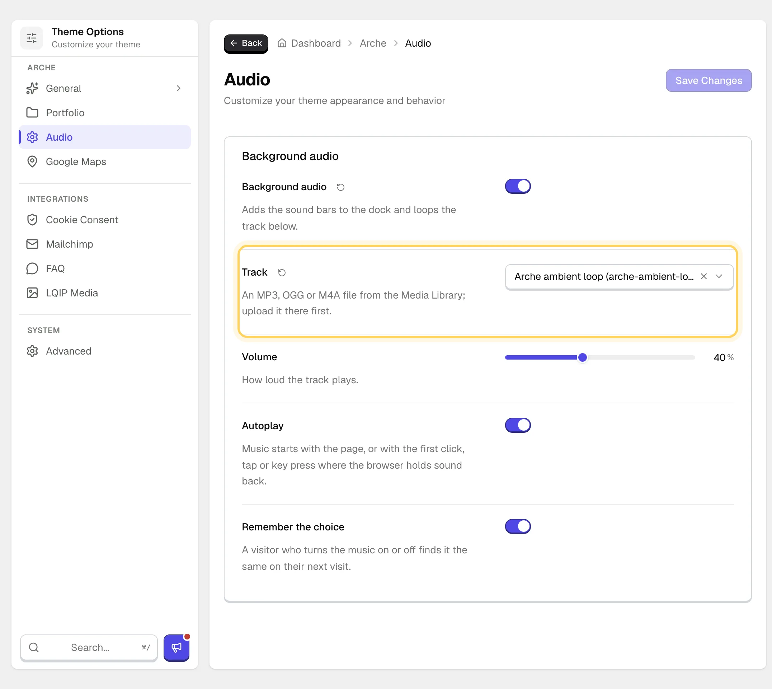
Task: Click the General sparkle icon
Action: [x=32, y=88]
